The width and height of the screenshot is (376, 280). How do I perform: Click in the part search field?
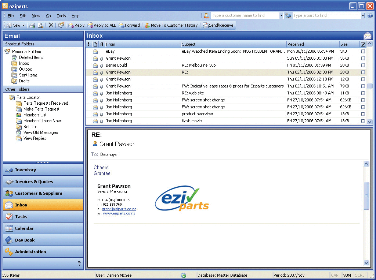click(326, 15)
